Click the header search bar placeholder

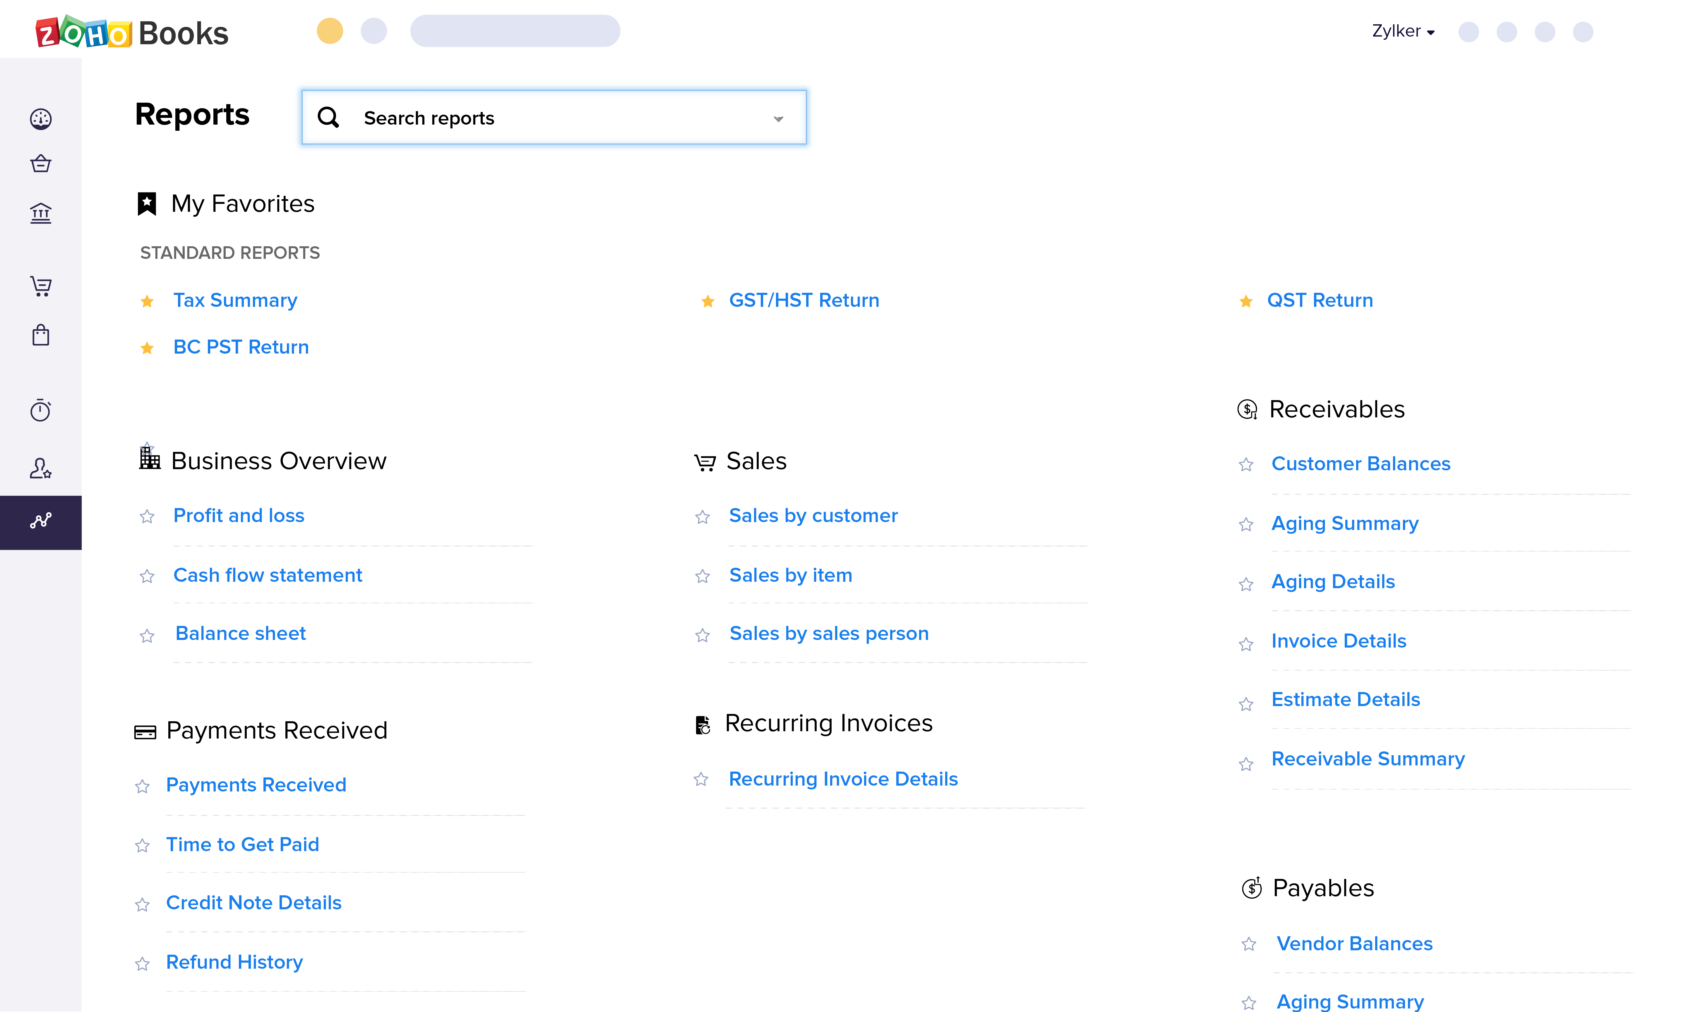coord(515,31)
